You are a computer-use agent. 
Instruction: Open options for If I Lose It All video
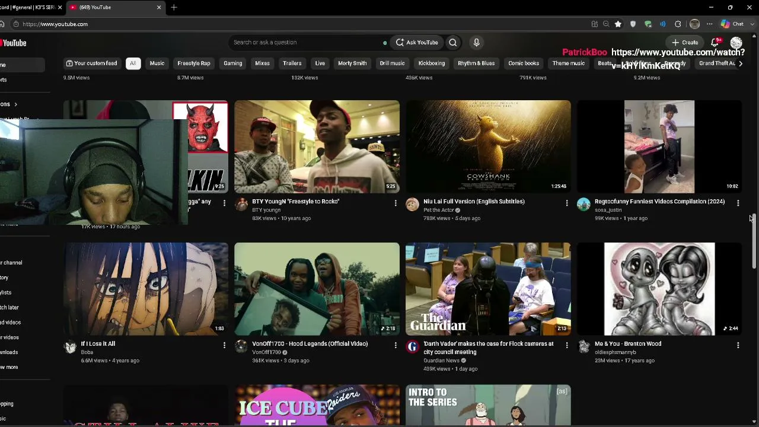tap(224, 345)
